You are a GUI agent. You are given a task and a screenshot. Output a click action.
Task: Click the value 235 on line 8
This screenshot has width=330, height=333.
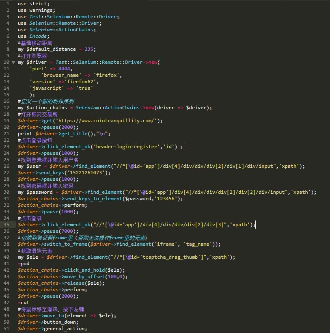coord(89,49)
